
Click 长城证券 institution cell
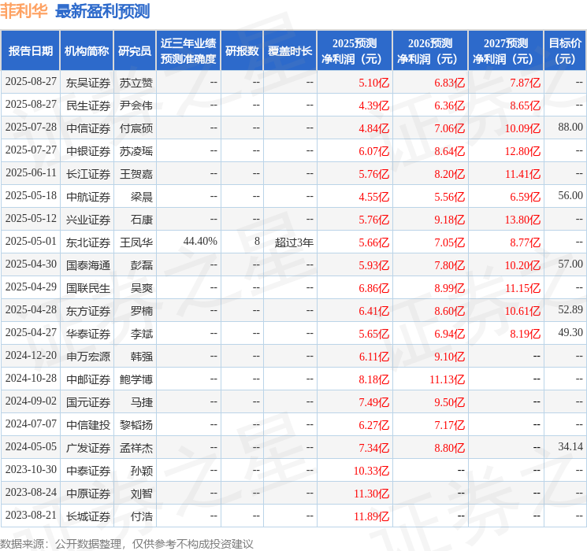click(x=88, y=516)
